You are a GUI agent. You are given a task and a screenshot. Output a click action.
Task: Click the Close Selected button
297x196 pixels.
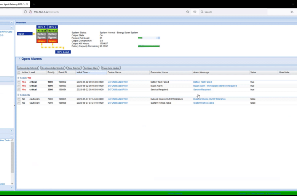coord(74,68)
